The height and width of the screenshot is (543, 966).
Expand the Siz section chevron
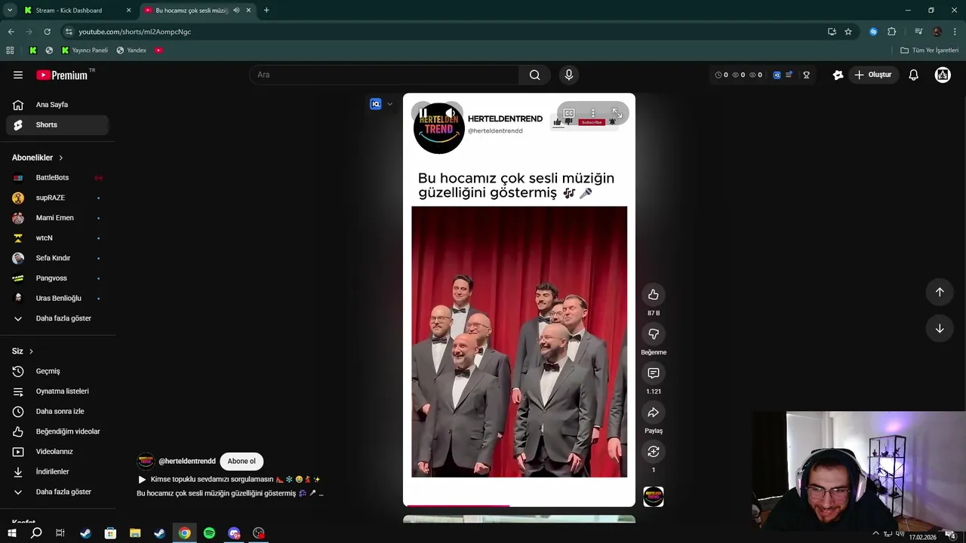[31, 351]
